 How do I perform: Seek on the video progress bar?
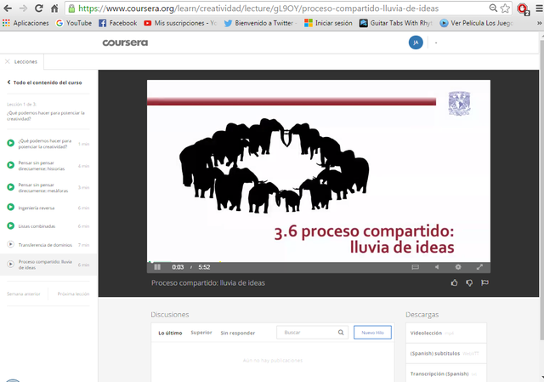pyautogui.click(x=319, y=262)
